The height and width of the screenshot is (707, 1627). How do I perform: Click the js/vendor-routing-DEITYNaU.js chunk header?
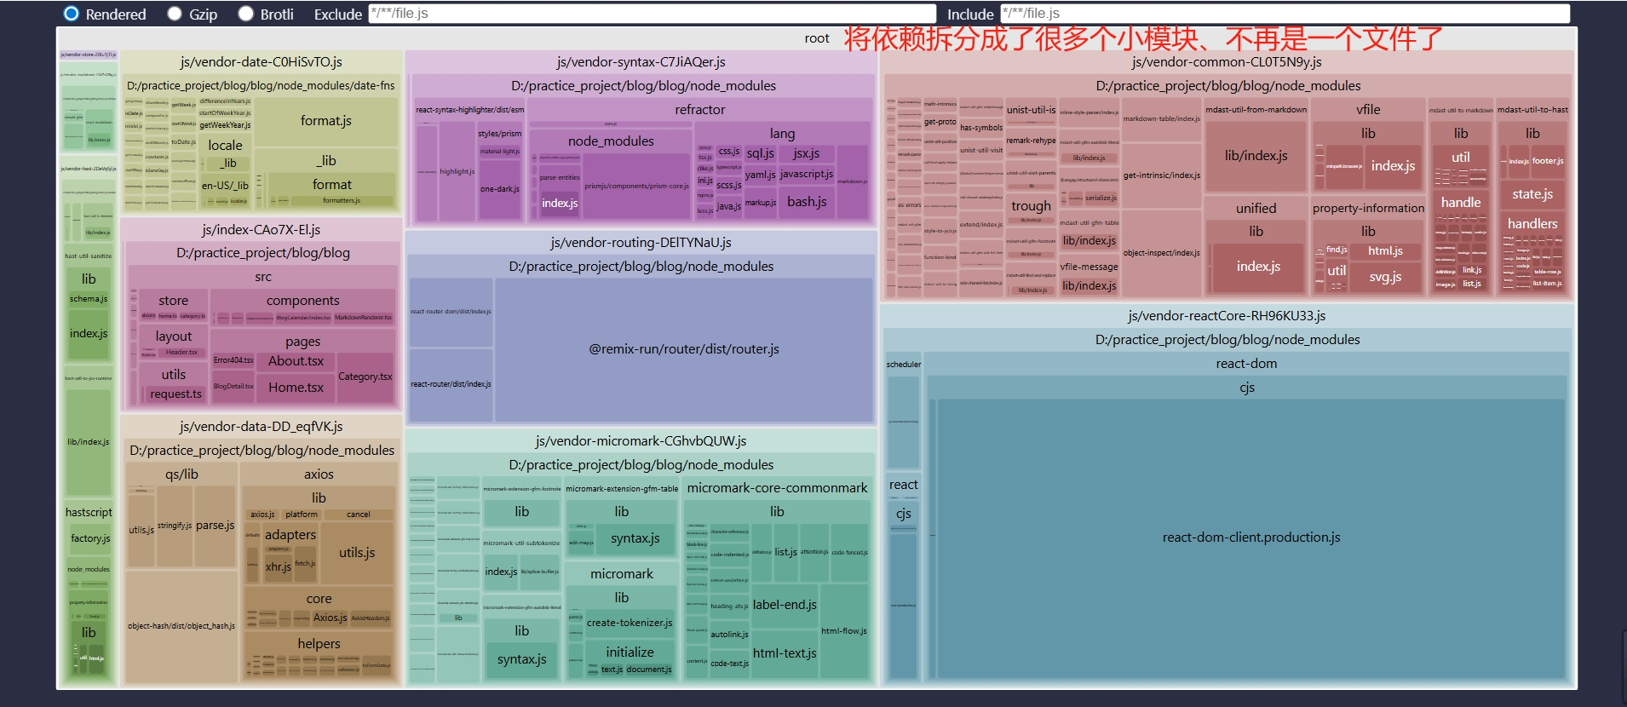(x=641, y=243)
